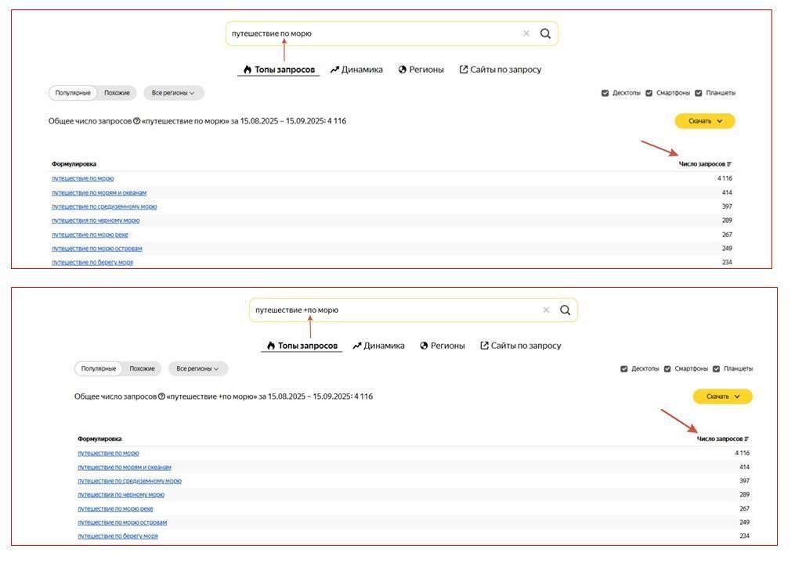
Task: Click the magnifier beside the «путешествие +по морю» query
Action: tap(565, 310)
